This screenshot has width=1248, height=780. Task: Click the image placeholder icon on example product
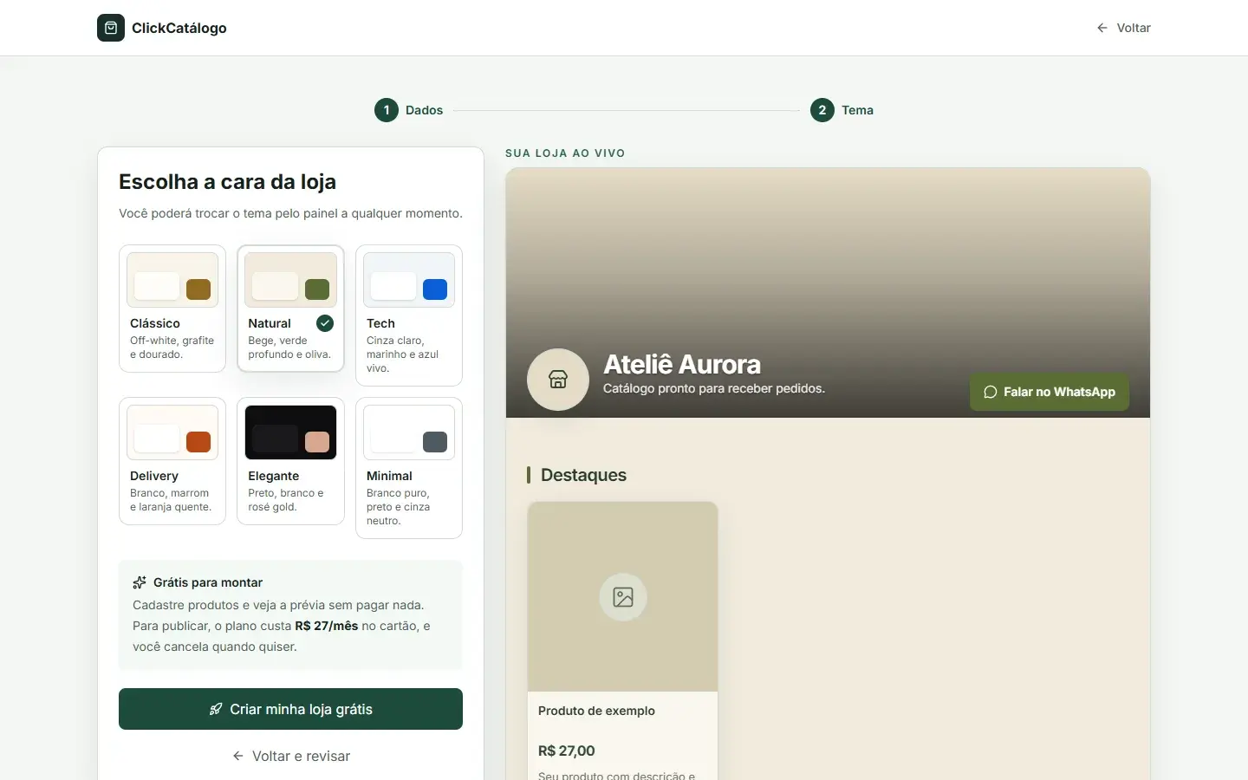coord(623,597)
